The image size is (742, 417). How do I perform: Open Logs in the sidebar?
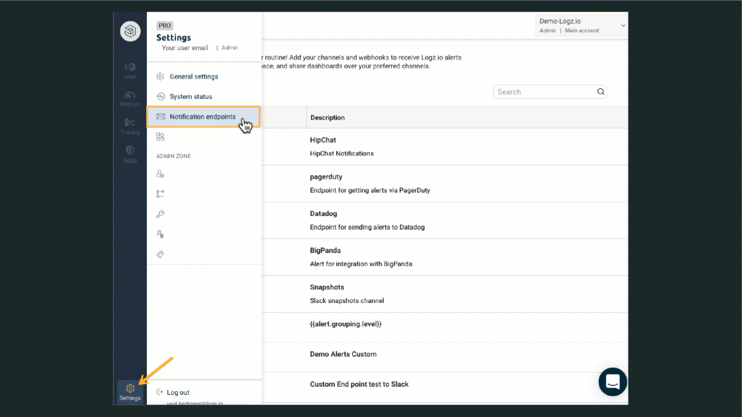(130, 71)
